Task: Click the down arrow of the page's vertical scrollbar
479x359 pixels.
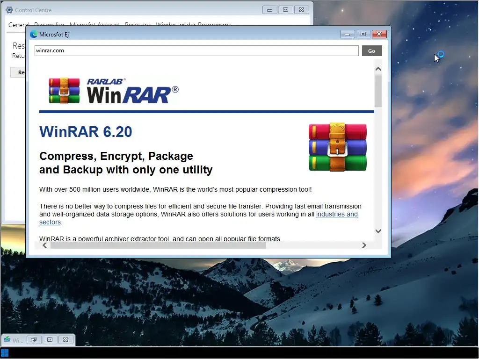Action: point(378,231)
